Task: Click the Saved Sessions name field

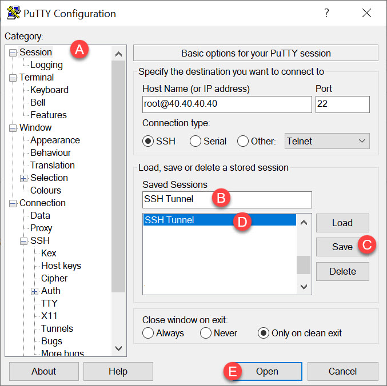Action: point(227,200)
